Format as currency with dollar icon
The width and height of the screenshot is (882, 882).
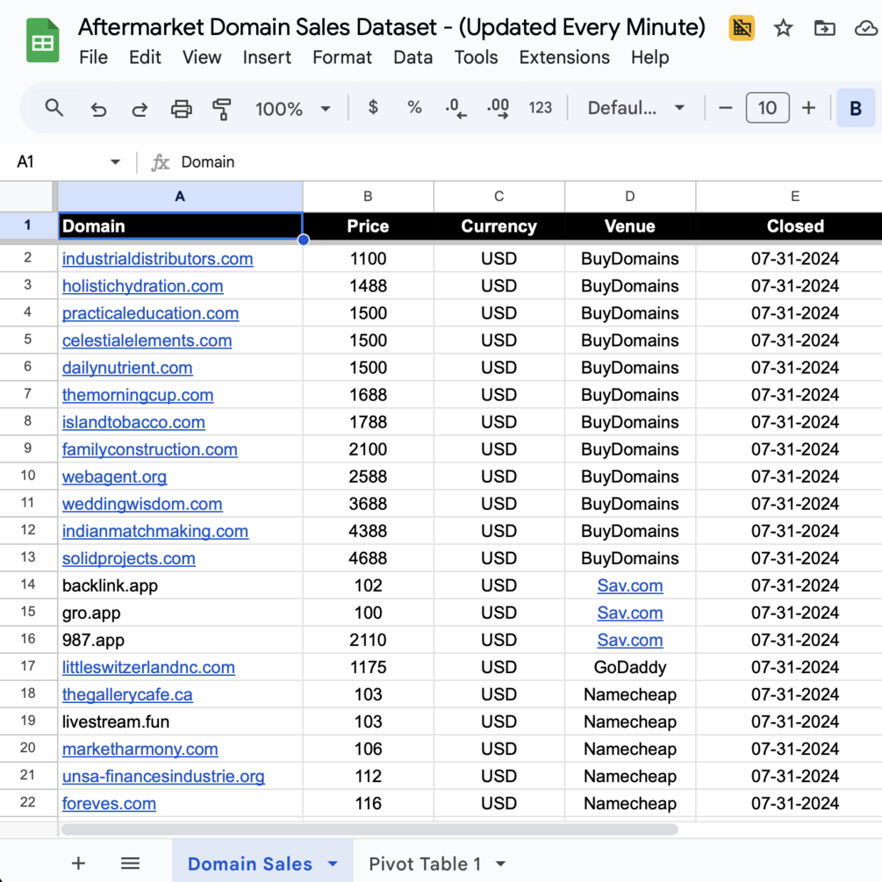click(373, 108)
